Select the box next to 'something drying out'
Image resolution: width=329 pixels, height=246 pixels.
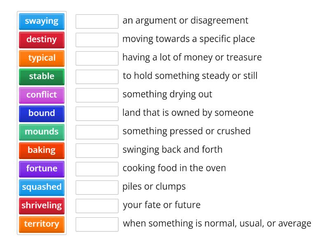[x=97, y=95]
